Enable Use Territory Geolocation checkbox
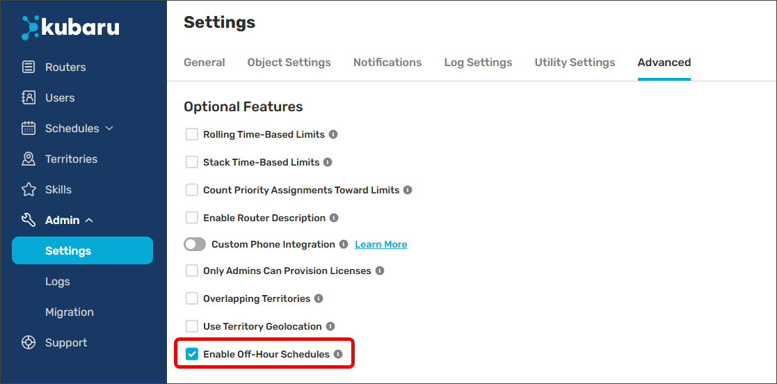The height and width of the screenshot is (384, 777). click(192, 326)
